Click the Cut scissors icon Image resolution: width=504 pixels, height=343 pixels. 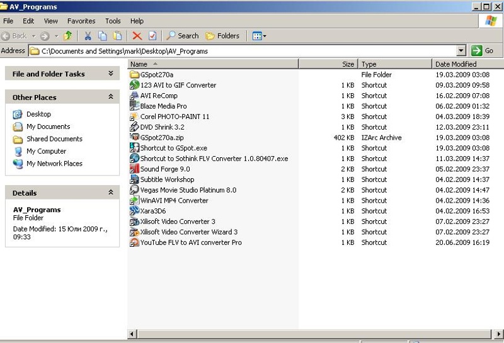click(x=88, y=36)
